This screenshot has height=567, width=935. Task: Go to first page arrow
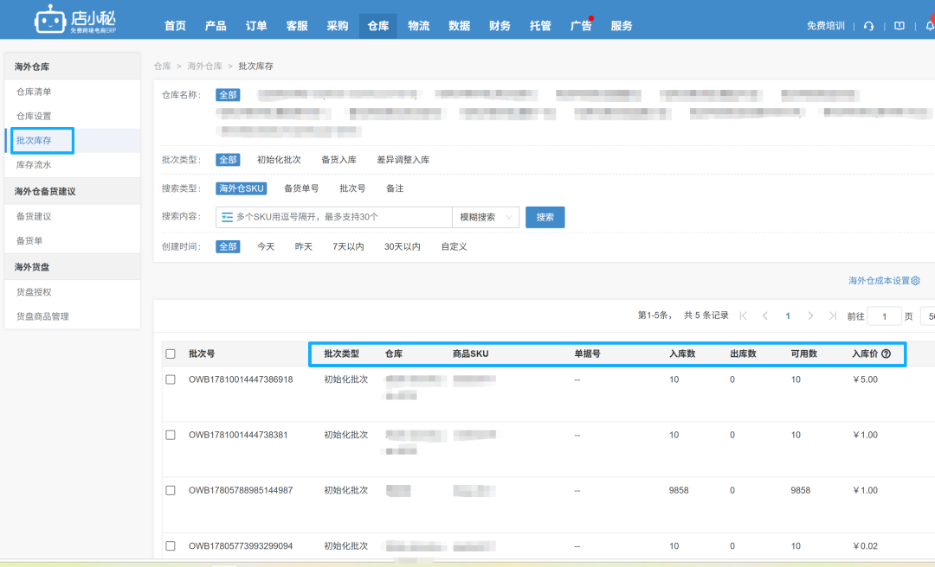coord(743,315)
